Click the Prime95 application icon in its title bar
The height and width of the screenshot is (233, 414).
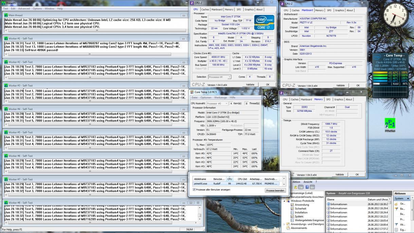click(4, 3)
